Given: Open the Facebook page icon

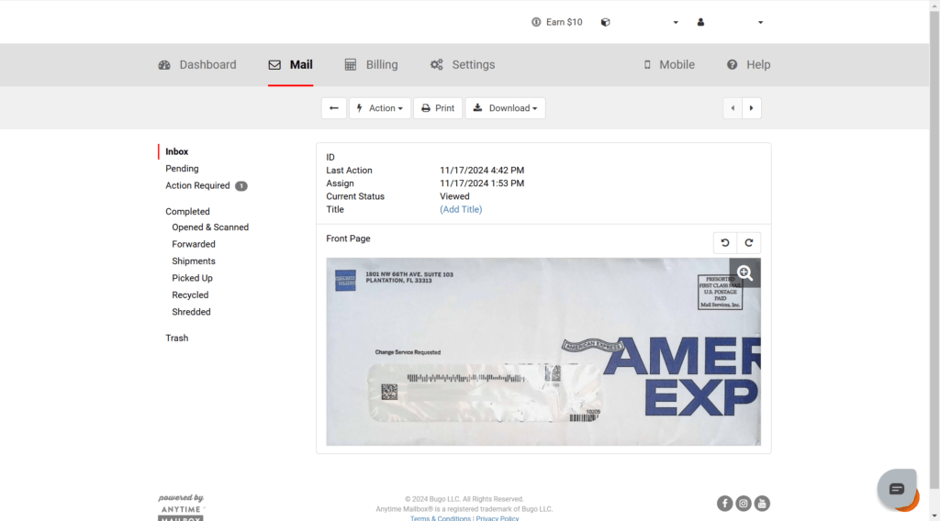Looking at the screenshot, I should pos(725,504).
